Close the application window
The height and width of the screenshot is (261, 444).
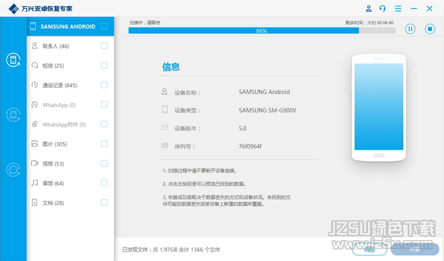[x=429, y=8]
